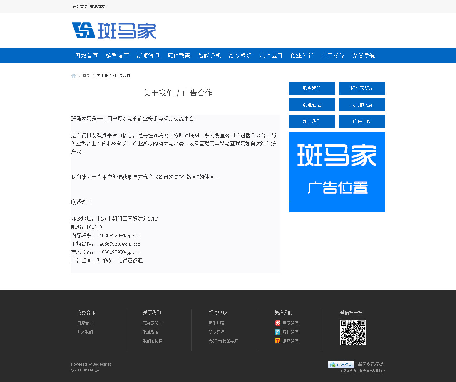Click 设为首页 link at top
This screenshot has height=382, width=456.
(x=80, y=7)
